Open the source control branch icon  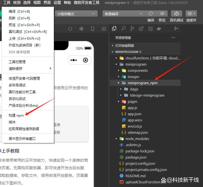(x=132, y=28)
